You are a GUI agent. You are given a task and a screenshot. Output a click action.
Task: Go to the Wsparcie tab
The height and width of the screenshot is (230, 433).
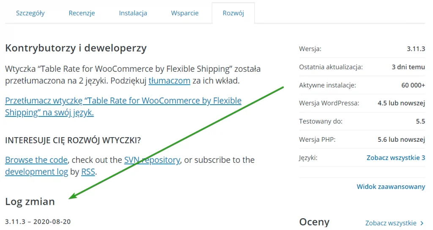tap(185, 13)
